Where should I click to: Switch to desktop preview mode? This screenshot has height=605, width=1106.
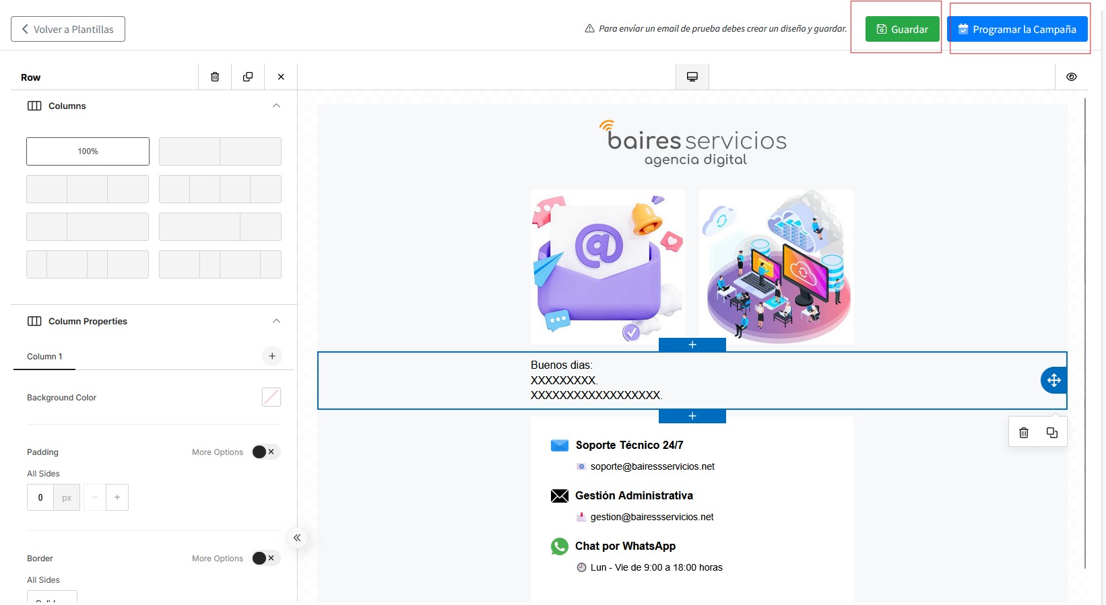pyautogui.click(x=692, y=77)
